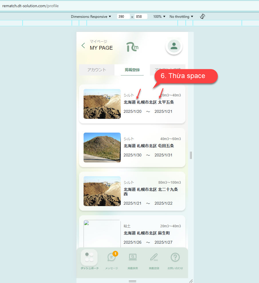Viewport: 259px width, 283px height.
Task: Switch to the アカウント tab
Action: click(x=97, y=70)
